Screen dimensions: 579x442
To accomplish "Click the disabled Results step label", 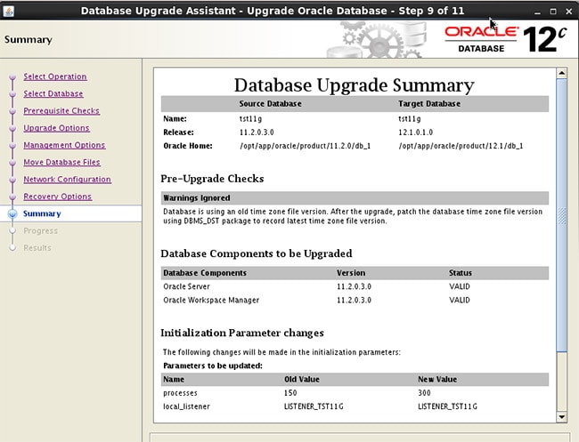I will [37, 248].
